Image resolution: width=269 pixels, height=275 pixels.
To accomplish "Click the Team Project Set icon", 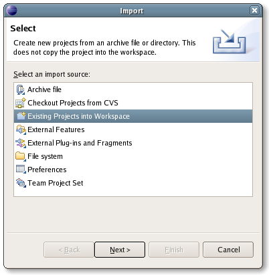I will [21, 183].
